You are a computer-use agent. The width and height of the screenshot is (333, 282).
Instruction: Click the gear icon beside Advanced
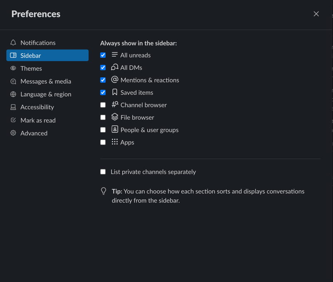coord(13,133)
